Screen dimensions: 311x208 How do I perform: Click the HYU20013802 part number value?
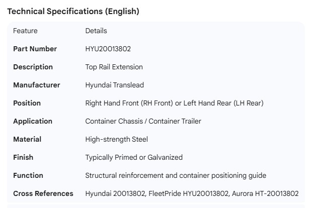click(x=108, y=49)
